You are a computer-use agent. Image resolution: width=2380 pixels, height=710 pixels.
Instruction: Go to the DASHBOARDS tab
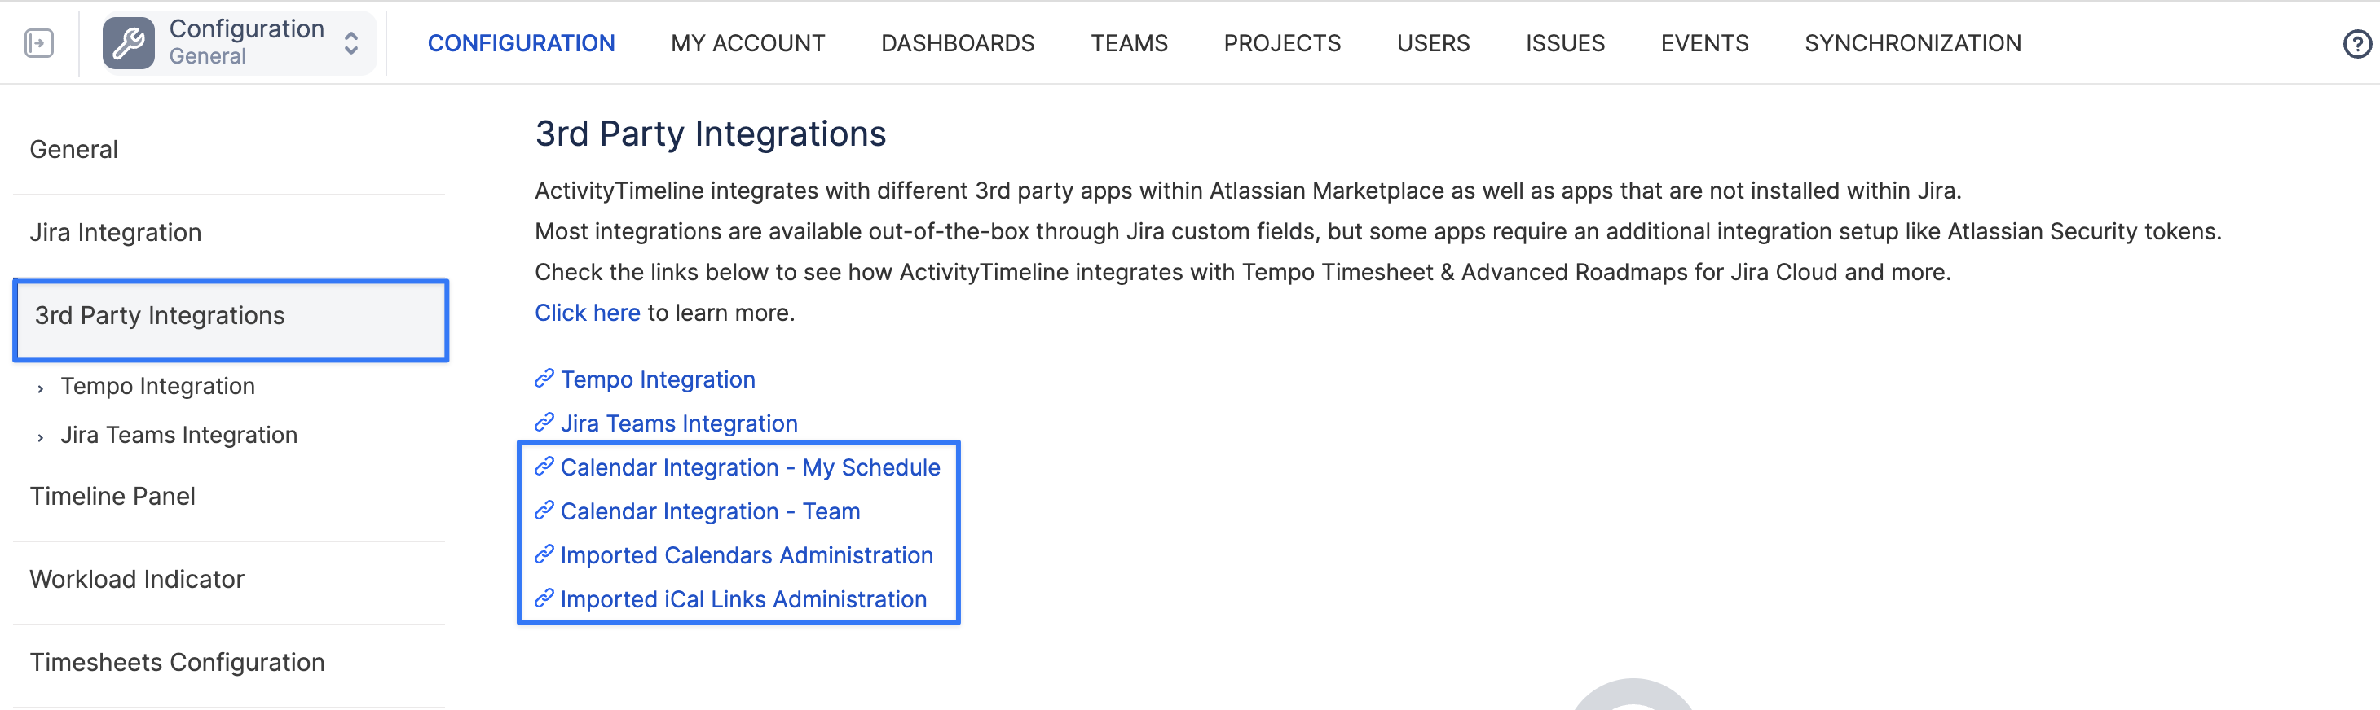[x=957, y=43]
